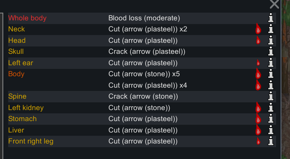
Task: Show Left kidney injury info
Action: point(271,107)
